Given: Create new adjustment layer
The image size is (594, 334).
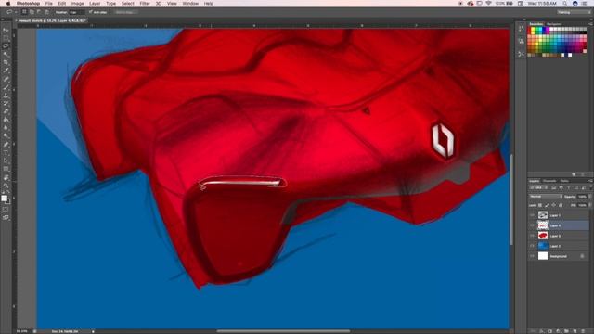Looking at the screenshot, I should 558,331.
